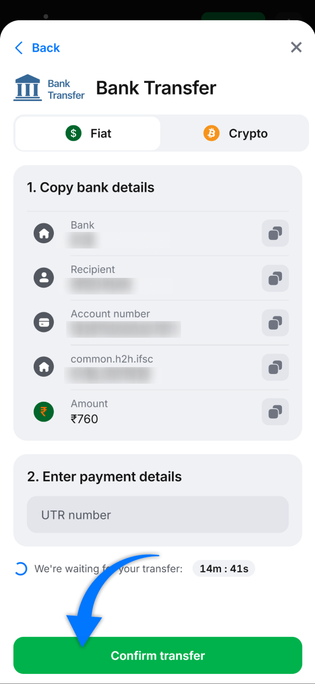The width and height of the screenshot is (315, 684).
Task: Click the home icon beside Bank field
Action: 44,234
